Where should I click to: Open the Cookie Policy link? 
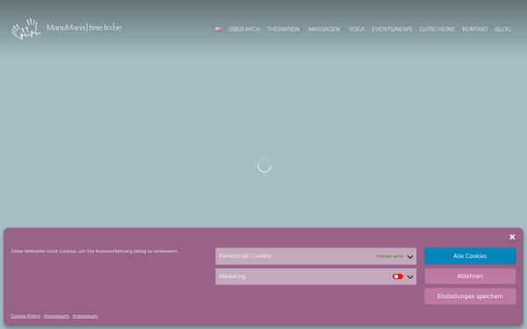click(25, 316)
